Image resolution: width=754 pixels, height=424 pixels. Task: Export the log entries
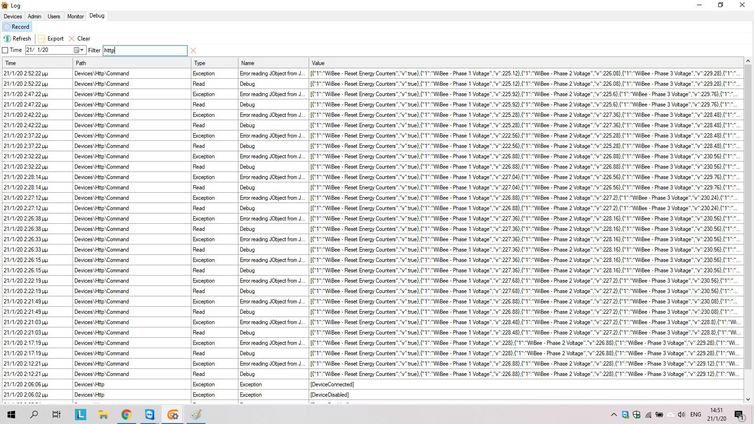tap(51, 39)
